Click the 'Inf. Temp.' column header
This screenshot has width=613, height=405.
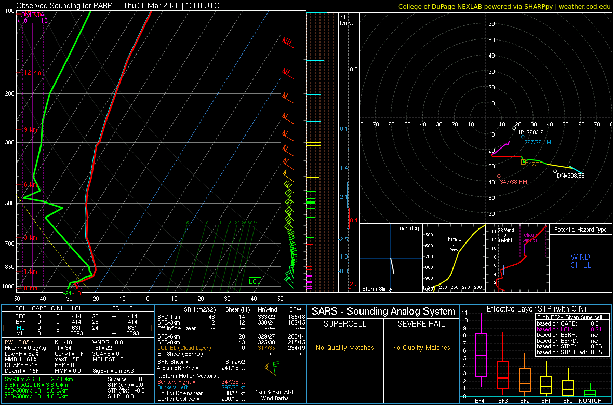click(346, 20)
